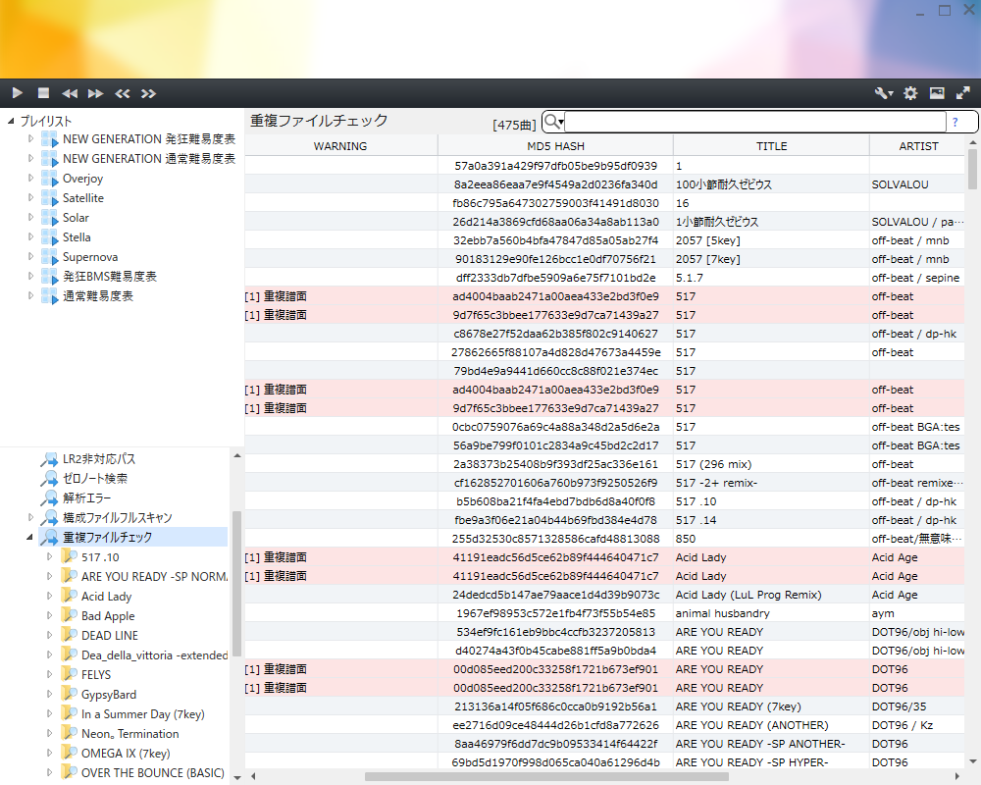Click the table's horizontal scrollbar thumb
The image size is (981, 785).
pyautogui.click(x=546, y=777)
